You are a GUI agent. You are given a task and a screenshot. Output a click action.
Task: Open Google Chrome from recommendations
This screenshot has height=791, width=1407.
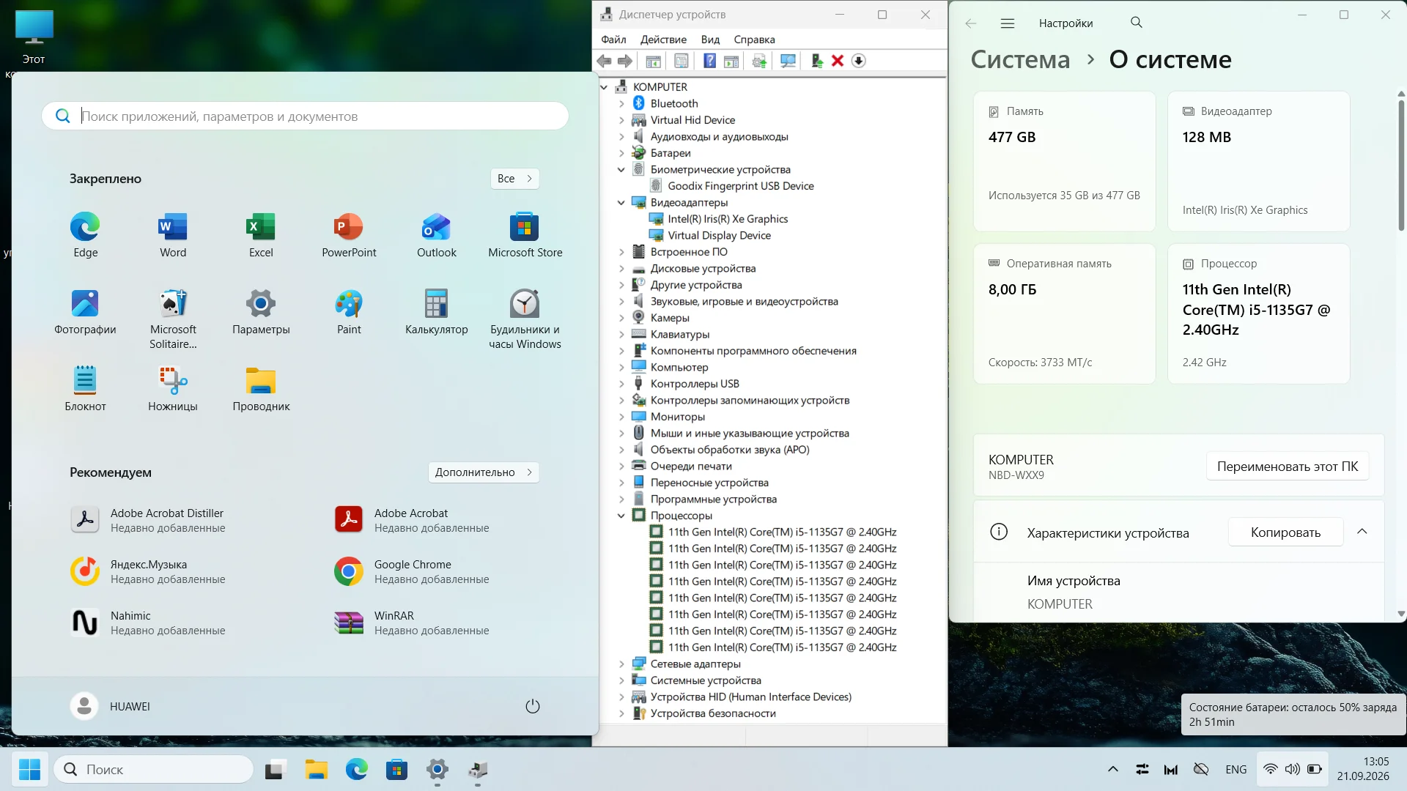click(x=412, y=571)
